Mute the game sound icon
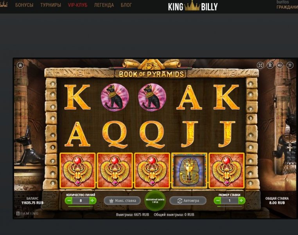The width and height of the screenshot is (298, 235). (x=280, y=65)
